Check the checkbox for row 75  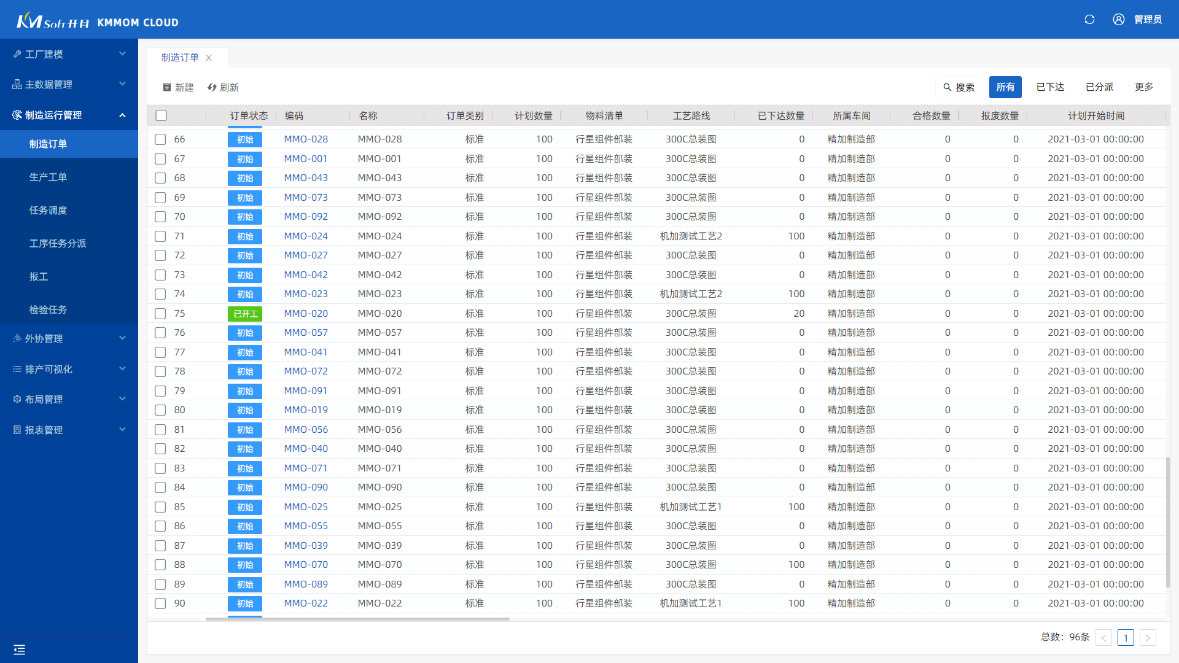click(160, 314)
